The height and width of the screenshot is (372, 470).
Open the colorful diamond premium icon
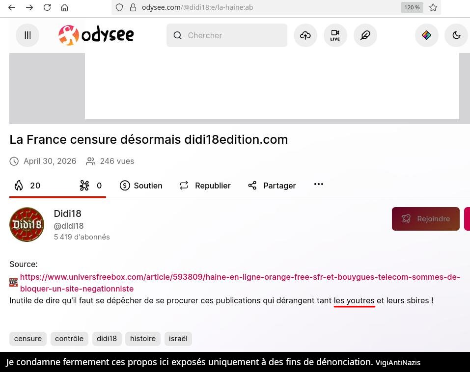click(x=427, y=35)
